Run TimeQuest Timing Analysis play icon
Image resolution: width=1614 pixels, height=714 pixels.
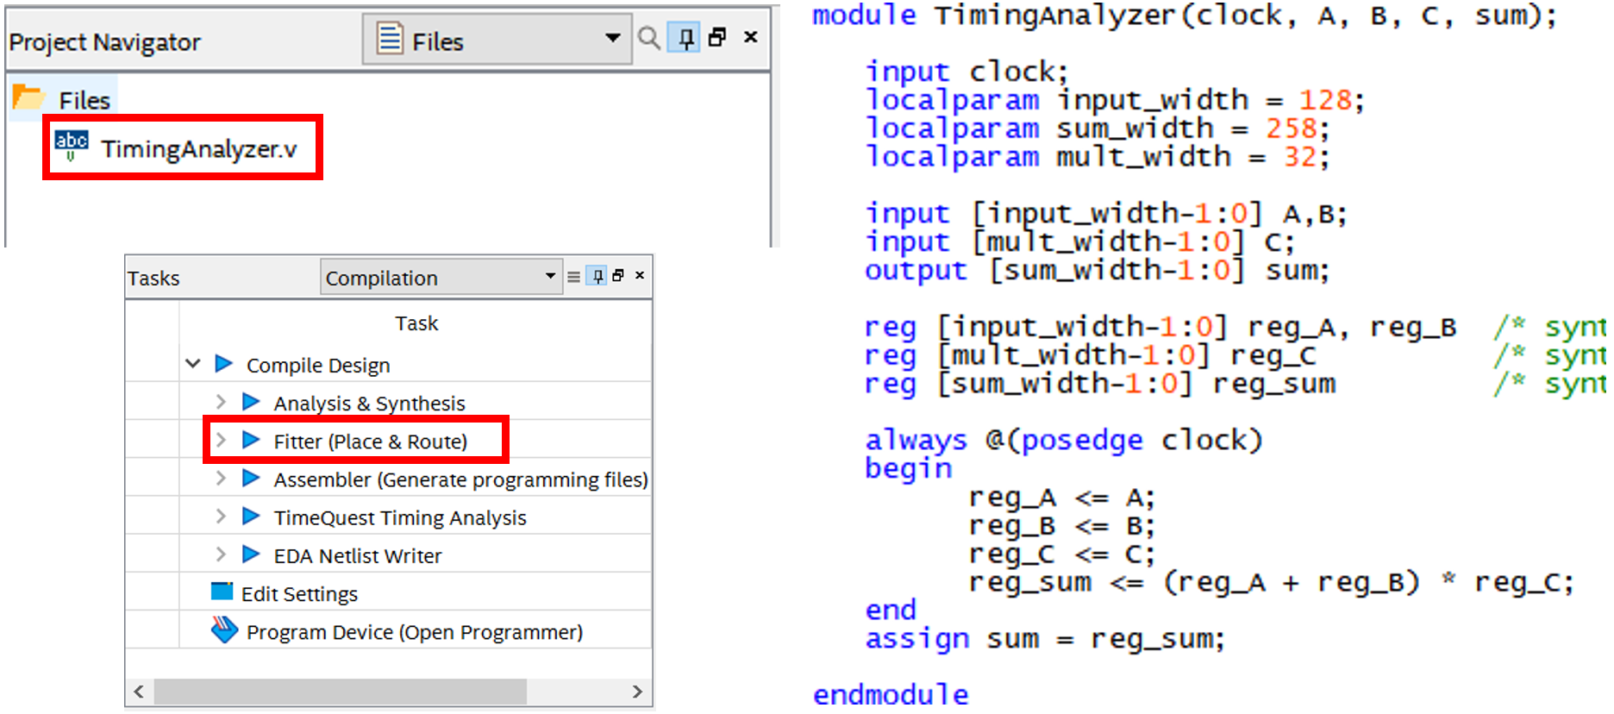tap(251, 517)
